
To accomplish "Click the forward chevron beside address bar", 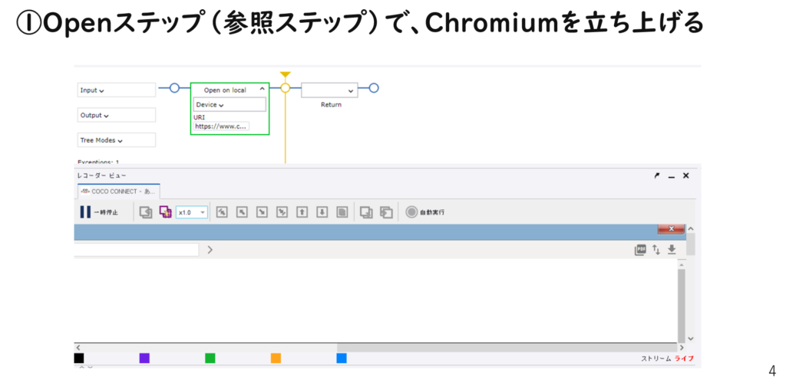I will [x=210, y=250].
